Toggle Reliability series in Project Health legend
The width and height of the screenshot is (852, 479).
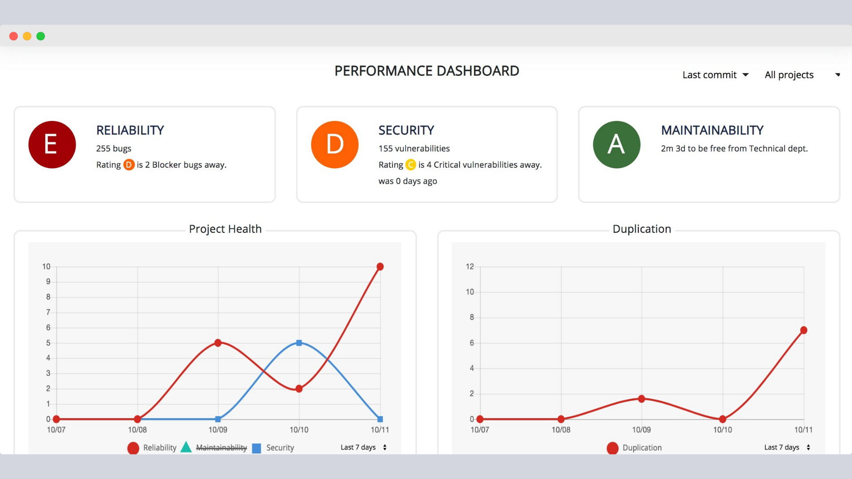pos(160,448)
